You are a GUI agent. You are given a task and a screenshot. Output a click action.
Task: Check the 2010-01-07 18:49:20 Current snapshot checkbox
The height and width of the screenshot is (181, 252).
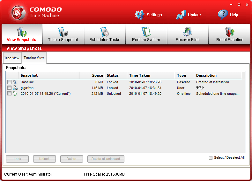tap(9, 94)
